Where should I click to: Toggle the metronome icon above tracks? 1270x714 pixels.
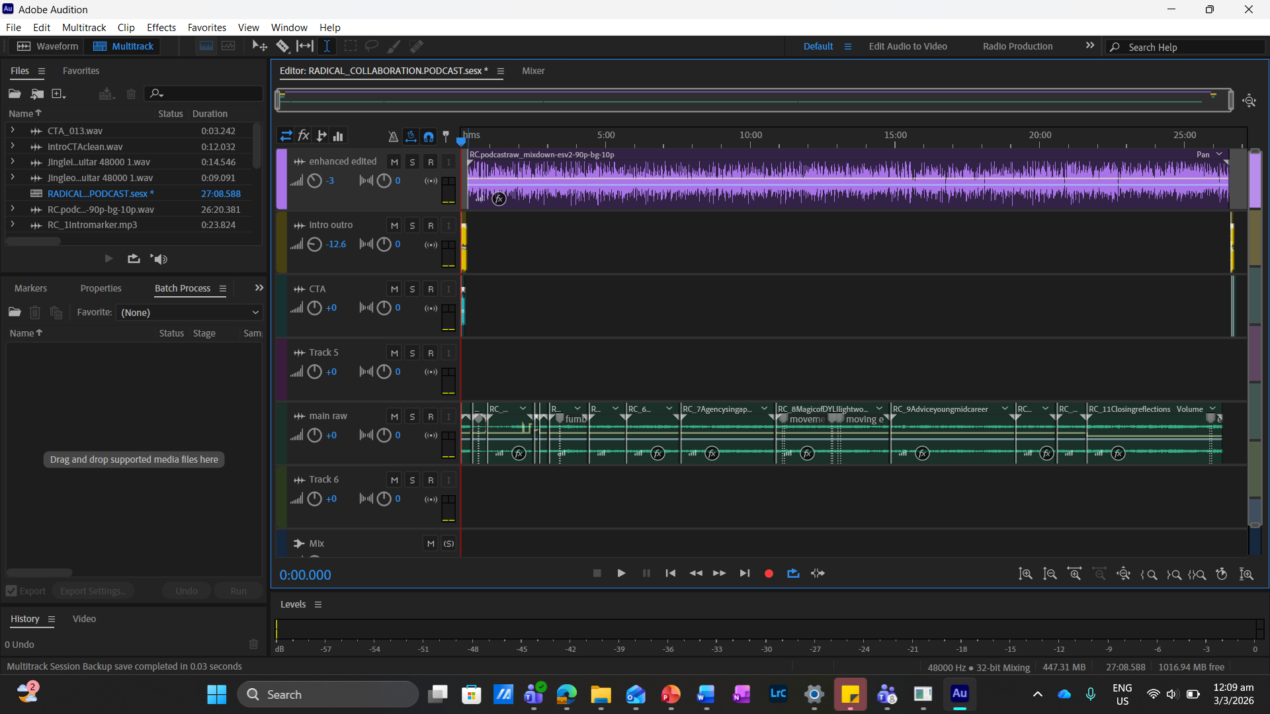tap(393, 136)
